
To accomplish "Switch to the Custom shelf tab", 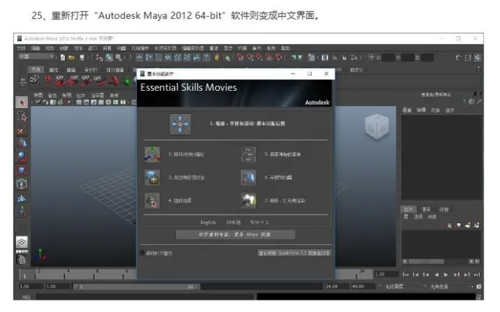I will coord(356,70).
